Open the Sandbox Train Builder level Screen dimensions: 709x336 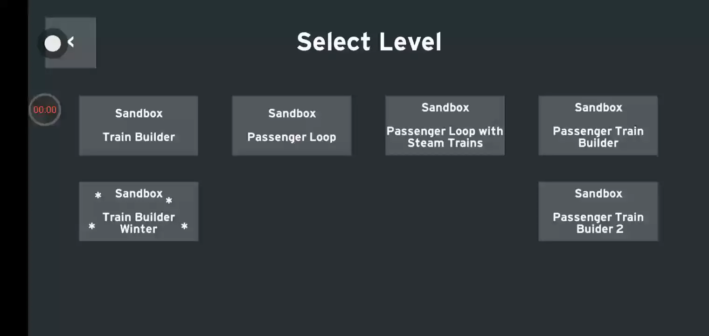click(139, 126)
